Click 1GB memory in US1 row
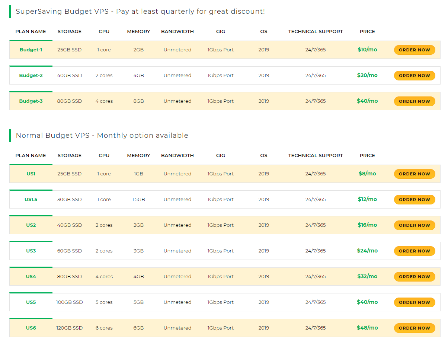This screenshot has width=448, height=340. (x=138, y=174)
